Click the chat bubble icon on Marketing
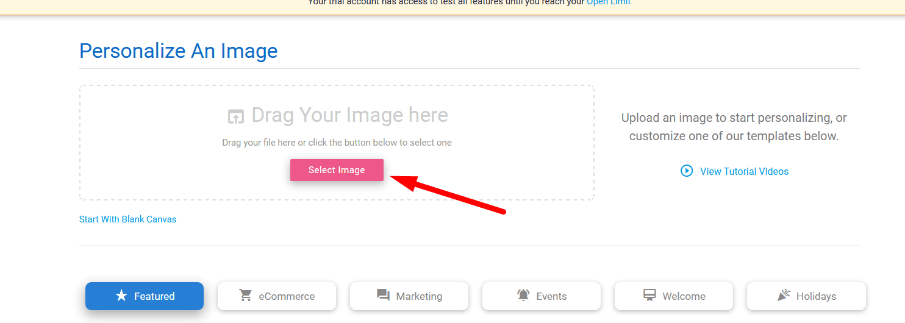This screenshot has height=323, width=905. (x=383, y=296)
